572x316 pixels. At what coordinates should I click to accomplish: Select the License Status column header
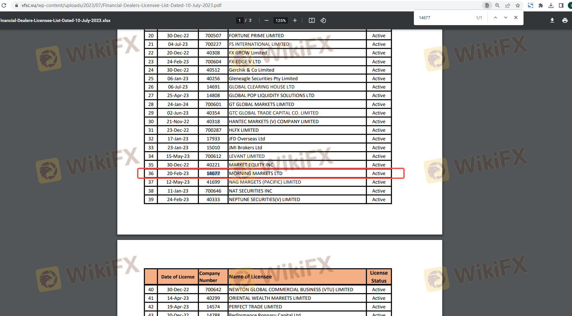click(x=379, y=277)
